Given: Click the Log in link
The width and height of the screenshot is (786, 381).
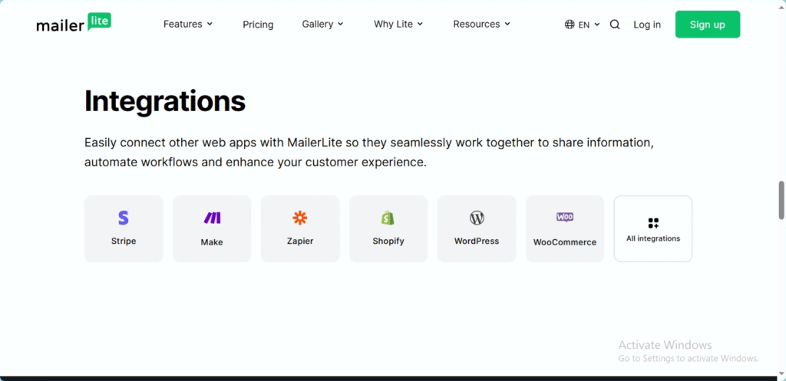Looking at the screenshot, I should pos(647,25).
